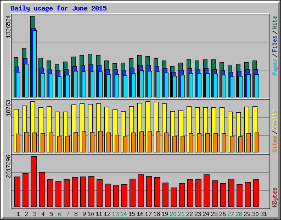
Task: Click the red KBytes bar for day 3
Action: point(33,182)
